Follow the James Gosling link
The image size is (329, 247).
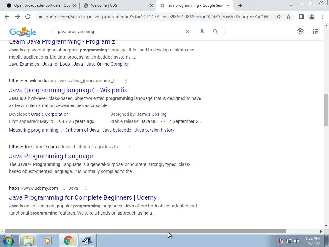point(152,114)
